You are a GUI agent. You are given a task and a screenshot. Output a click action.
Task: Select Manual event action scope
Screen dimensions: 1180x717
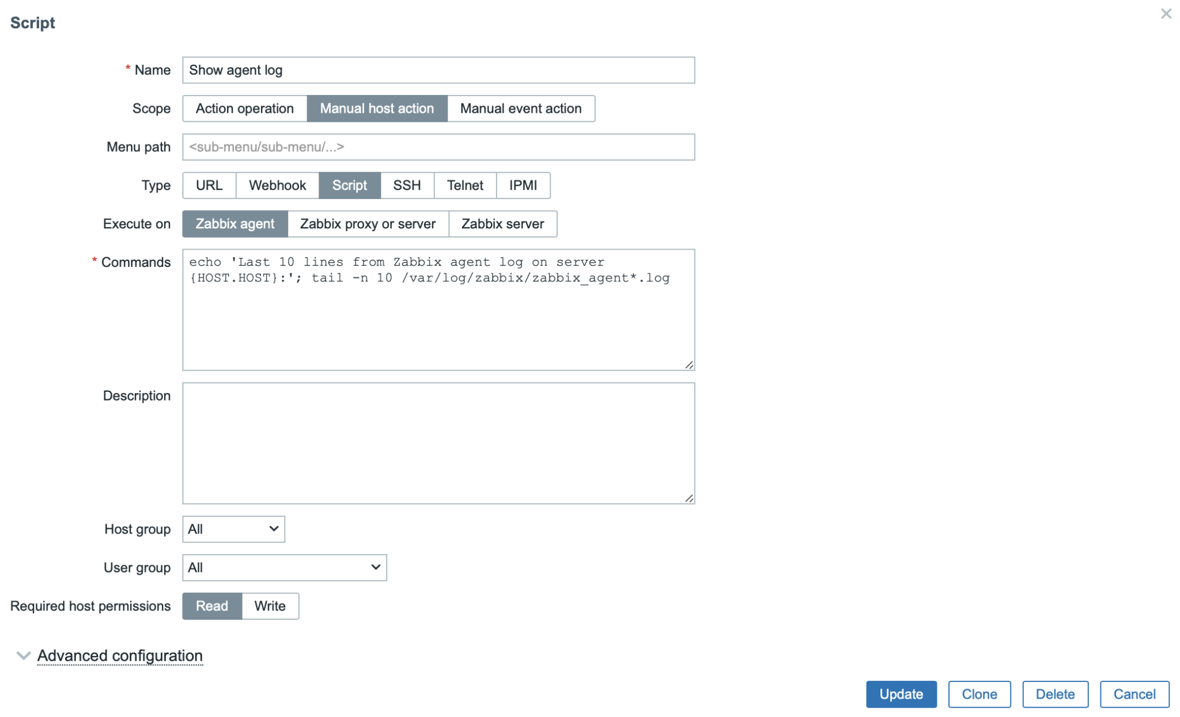pyautogui.click(x=520, y=108)
